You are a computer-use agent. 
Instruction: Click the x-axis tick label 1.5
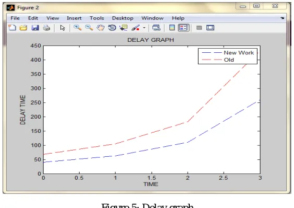(x=152, y=178)
